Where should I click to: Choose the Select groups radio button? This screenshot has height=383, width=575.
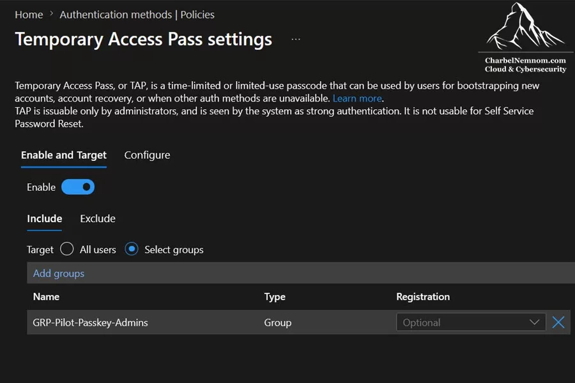pos(131,249)
